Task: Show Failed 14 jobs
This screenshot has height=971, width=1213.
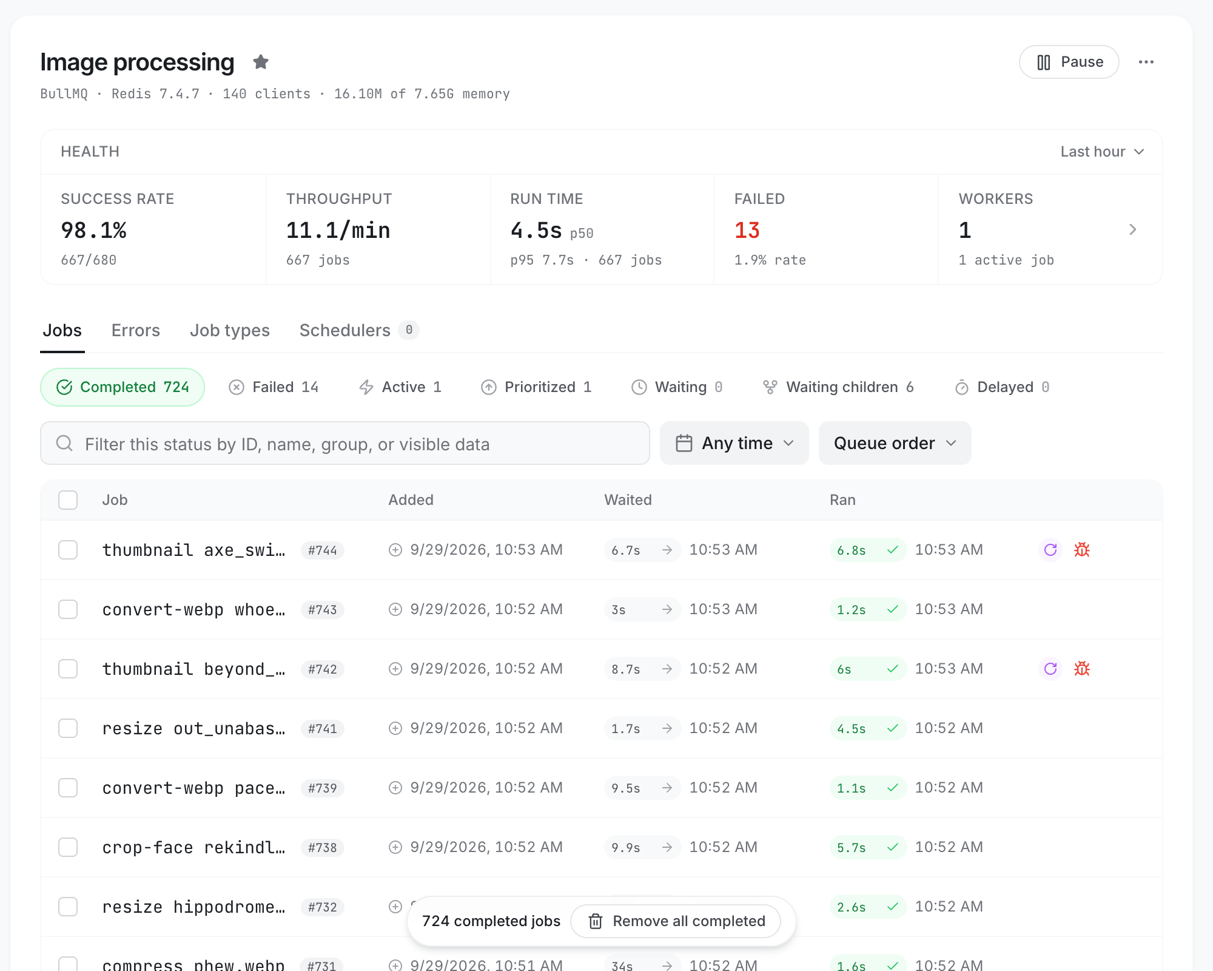Action: 274,387
